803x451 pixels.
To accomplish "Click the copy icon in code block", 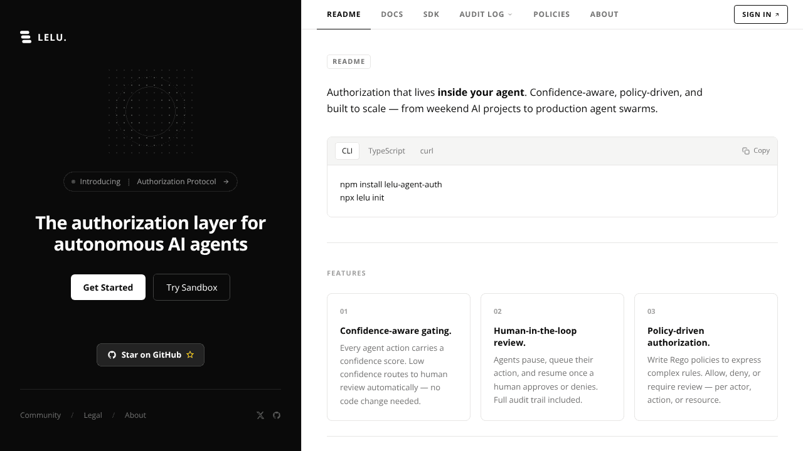I will click(x=746, y=151).
